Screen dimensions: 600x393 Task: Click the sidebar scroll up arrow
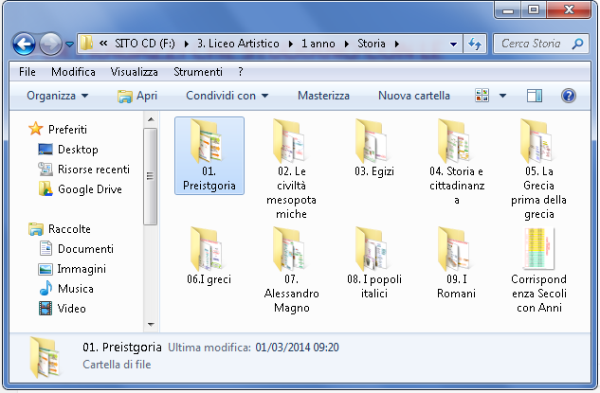pos(151,119)
